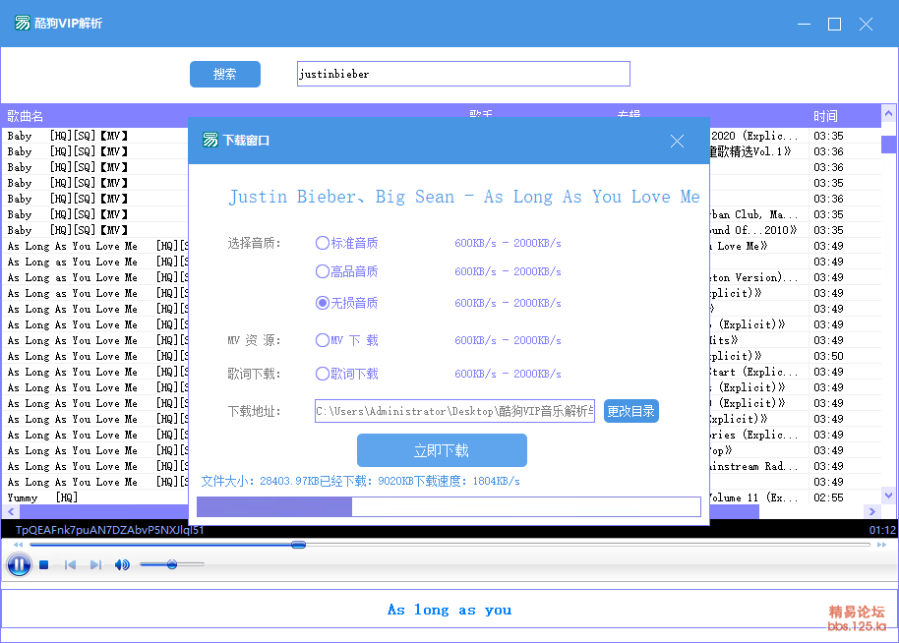Click the song list's scroll-right arrow
The image size is (899, 643).
point(872,511)
